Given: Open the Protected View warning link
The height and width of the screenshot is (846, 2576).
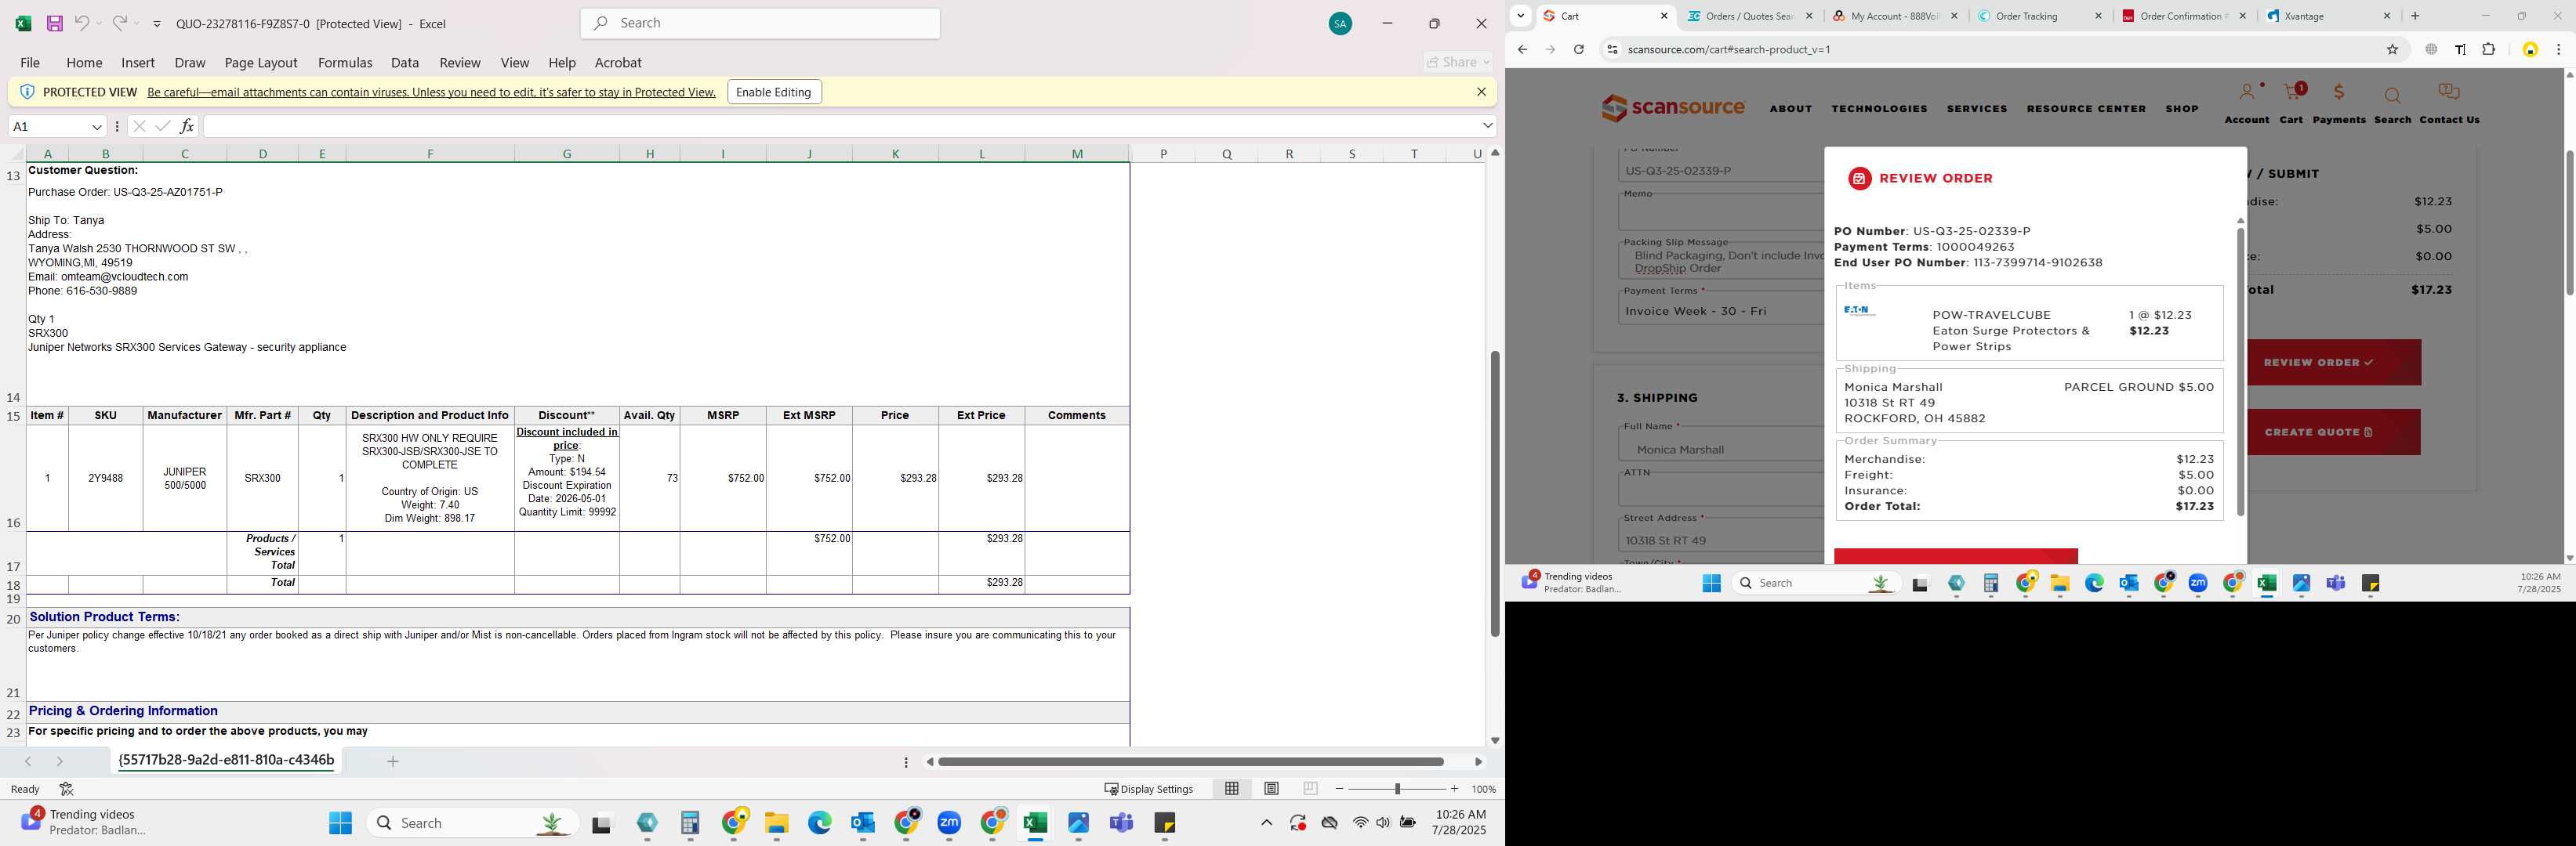Looking at the screenshot, I should [x=431, y=92].
